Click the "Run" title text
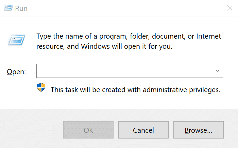The height and width of the screenshot is (148, 238). click(21, 8)
